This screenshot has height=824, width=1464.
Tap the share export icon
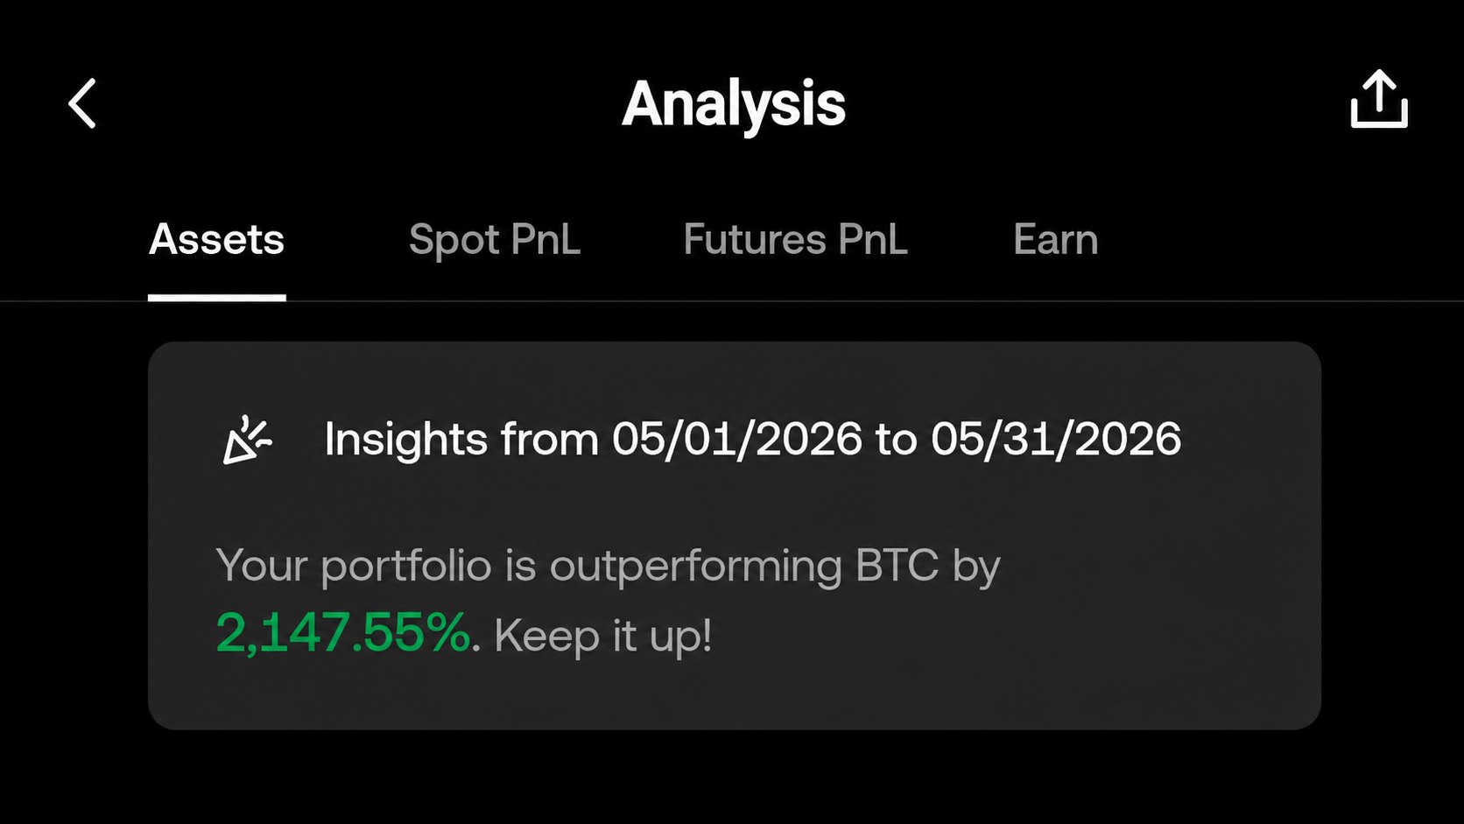[x=1379, y=99]
